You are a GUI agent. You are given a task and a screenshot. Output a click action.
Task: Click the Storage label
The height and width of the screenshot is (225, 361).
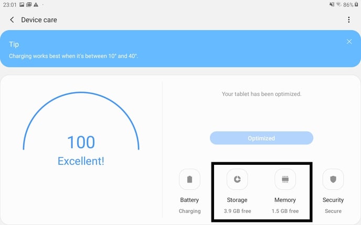(237, 200)
